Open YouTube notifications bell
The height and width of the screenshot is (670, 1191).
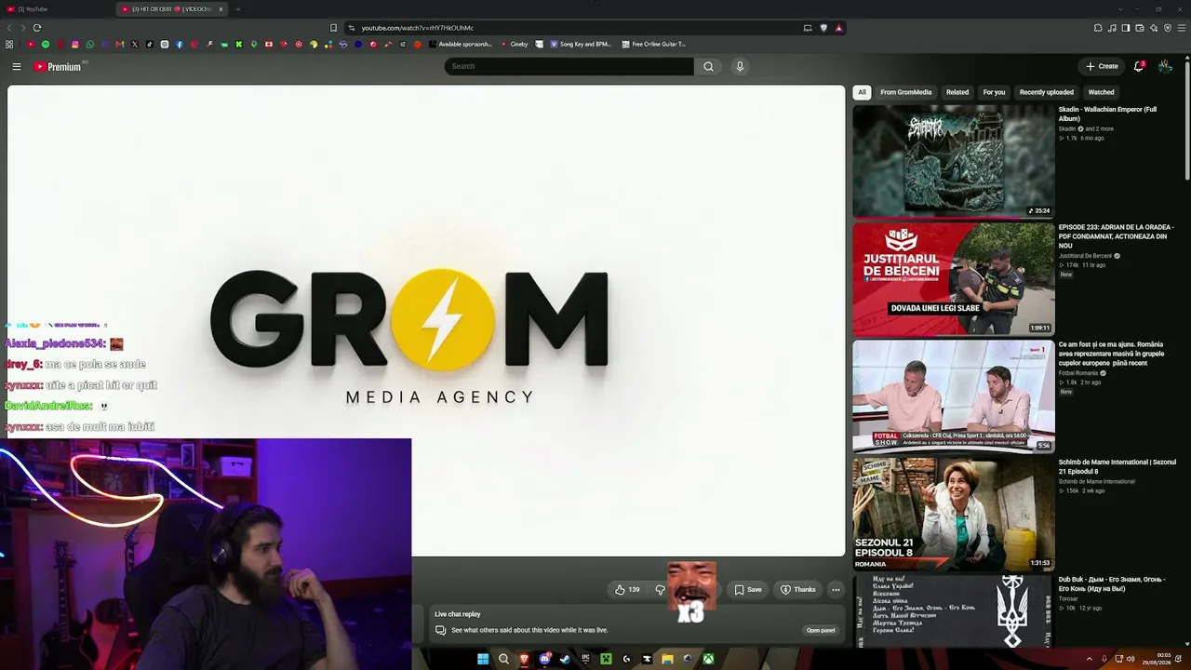pos(1139,66)
